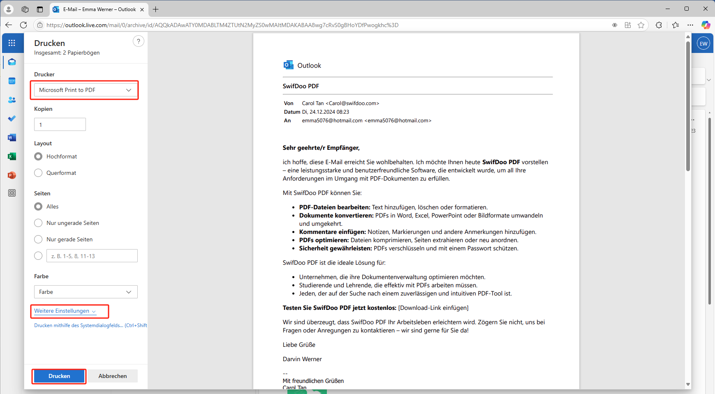This screenshot has height=394, width=715.
Task: Open People contacts in the sidebar
Action: (x=12, y=100)
